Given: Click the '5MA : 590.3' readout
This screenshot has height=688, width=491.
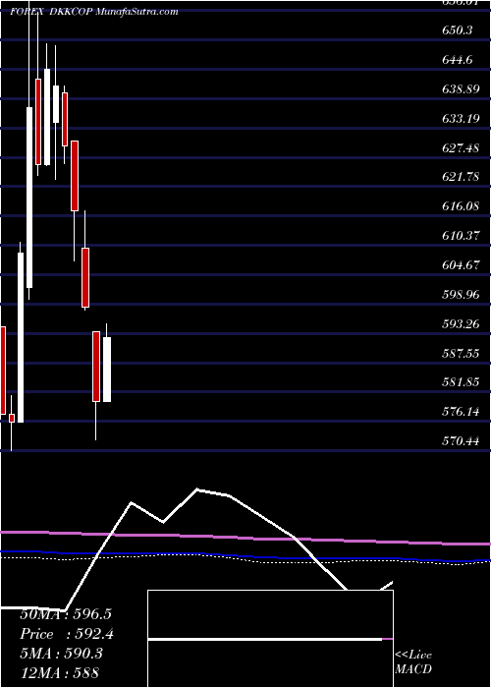Looking at the screenshot, I should (61, 654).
